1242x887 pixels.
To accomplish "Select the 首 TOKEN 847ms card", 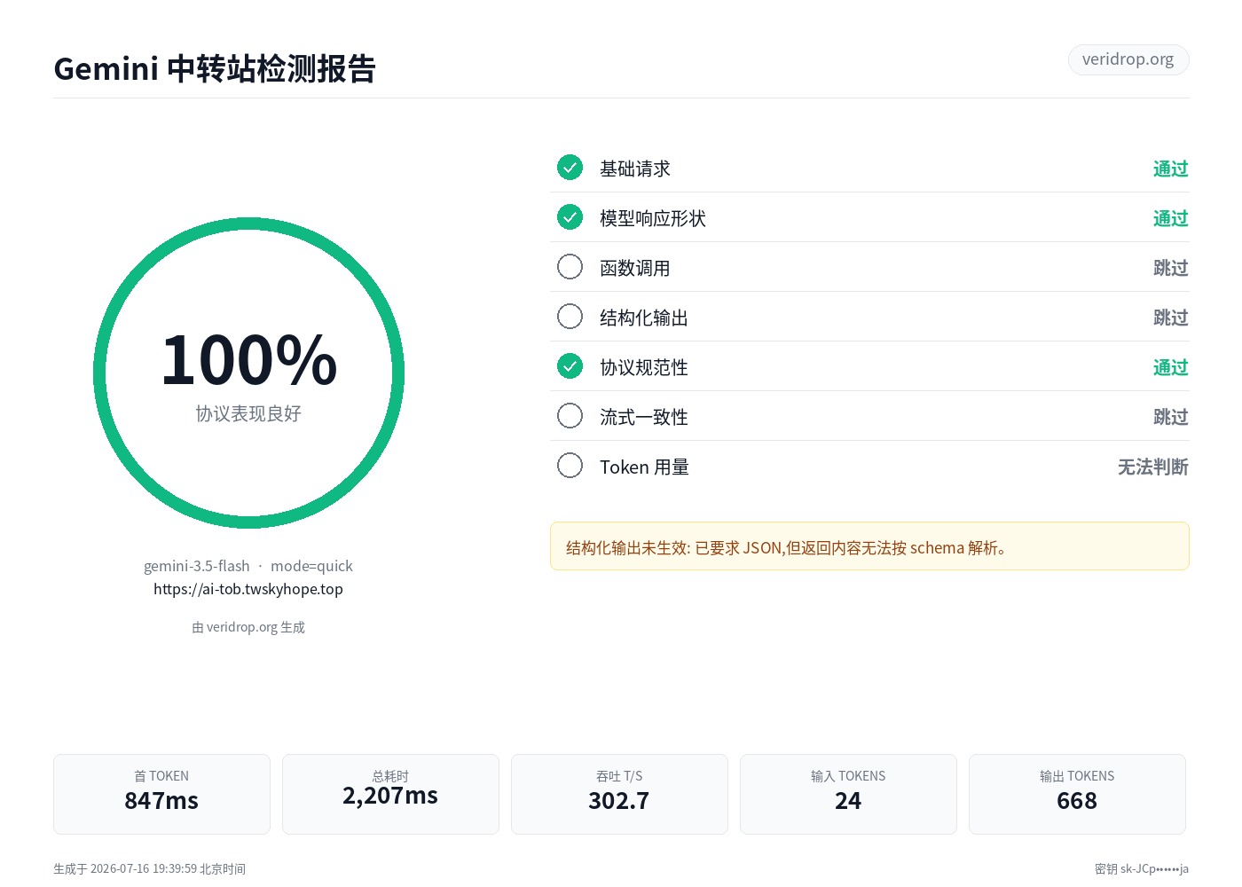I will (161, 794).
